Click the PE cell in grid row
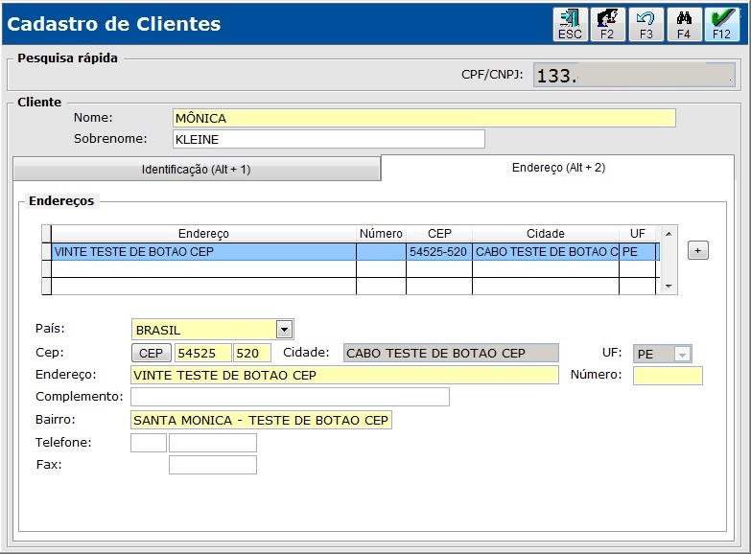Viewport: 751px width, 554px height. tap(638, 251)
